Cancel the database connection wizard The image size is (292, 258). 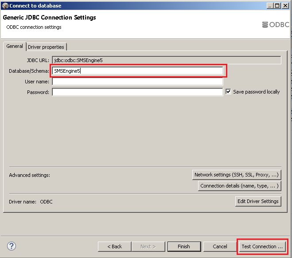(x=220, y=246)
